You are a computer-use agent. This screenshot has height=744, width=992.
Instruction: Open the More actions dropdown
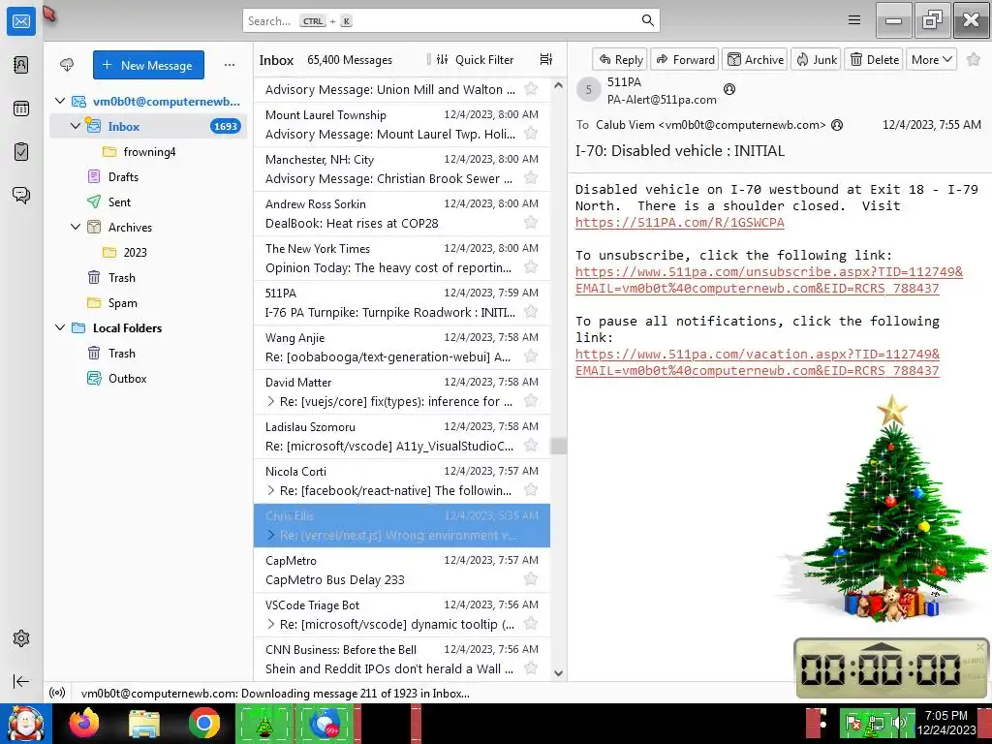[931, 59]
